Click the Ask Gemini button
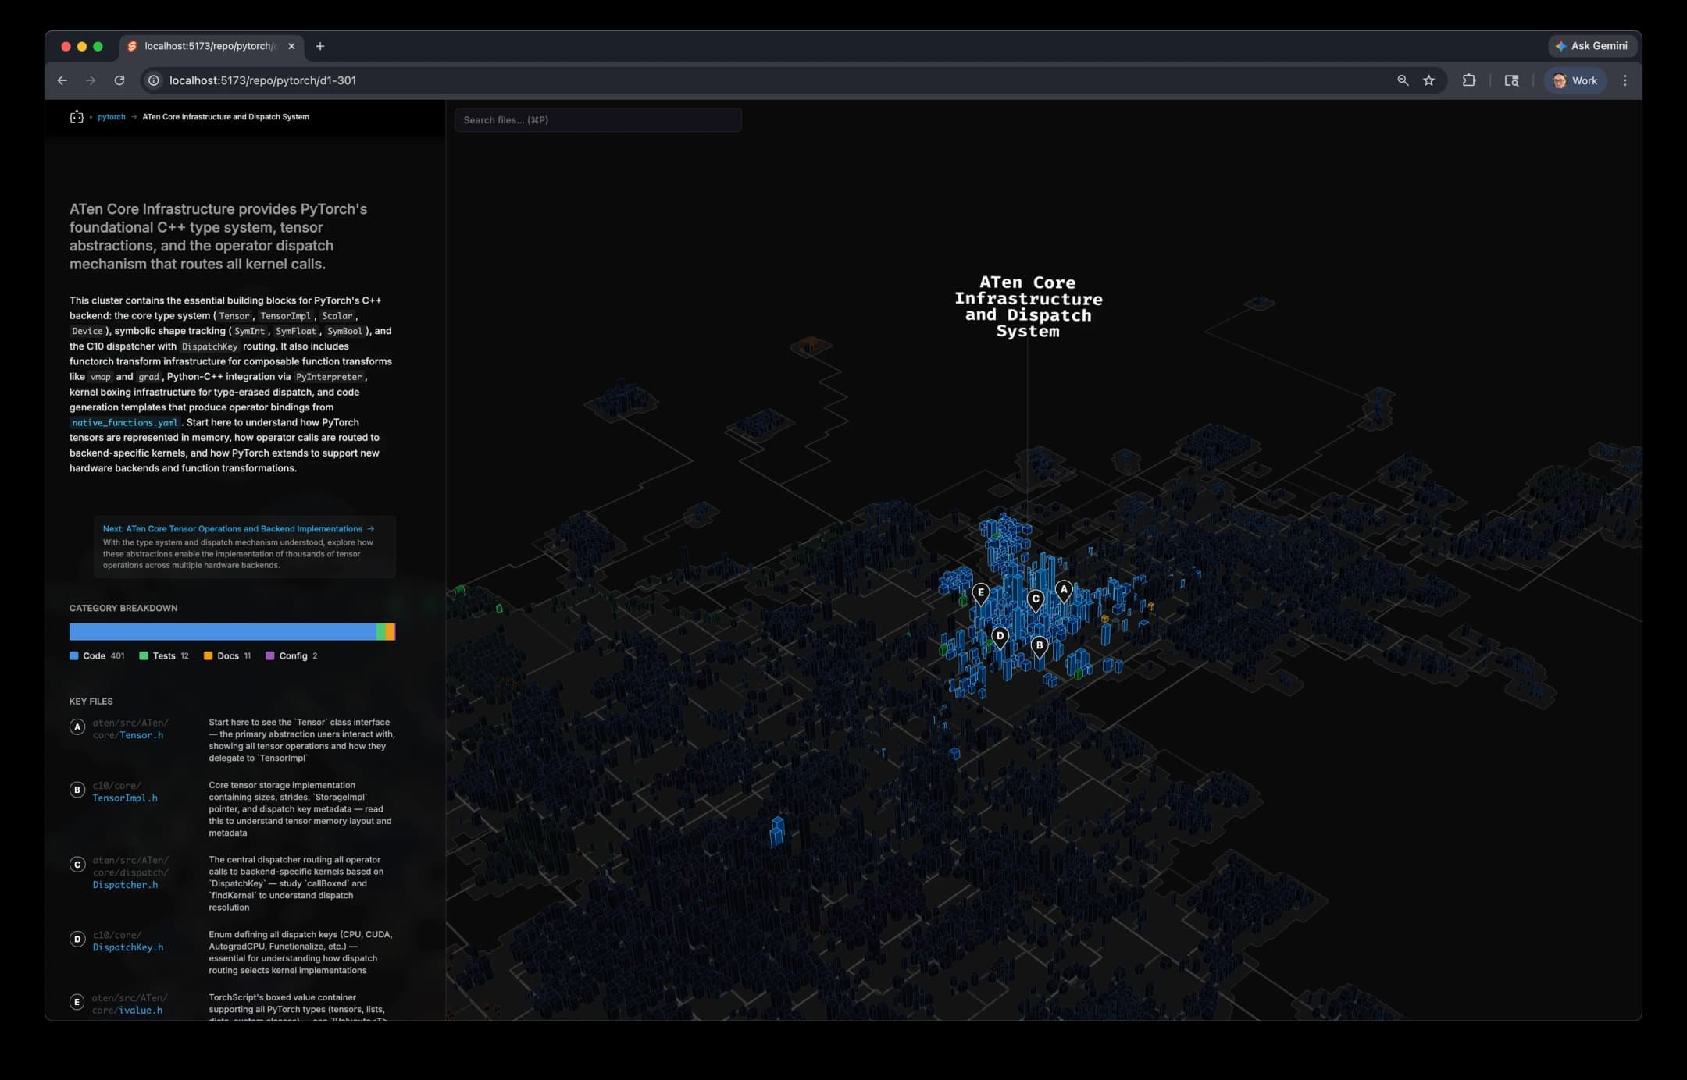 1592,46
